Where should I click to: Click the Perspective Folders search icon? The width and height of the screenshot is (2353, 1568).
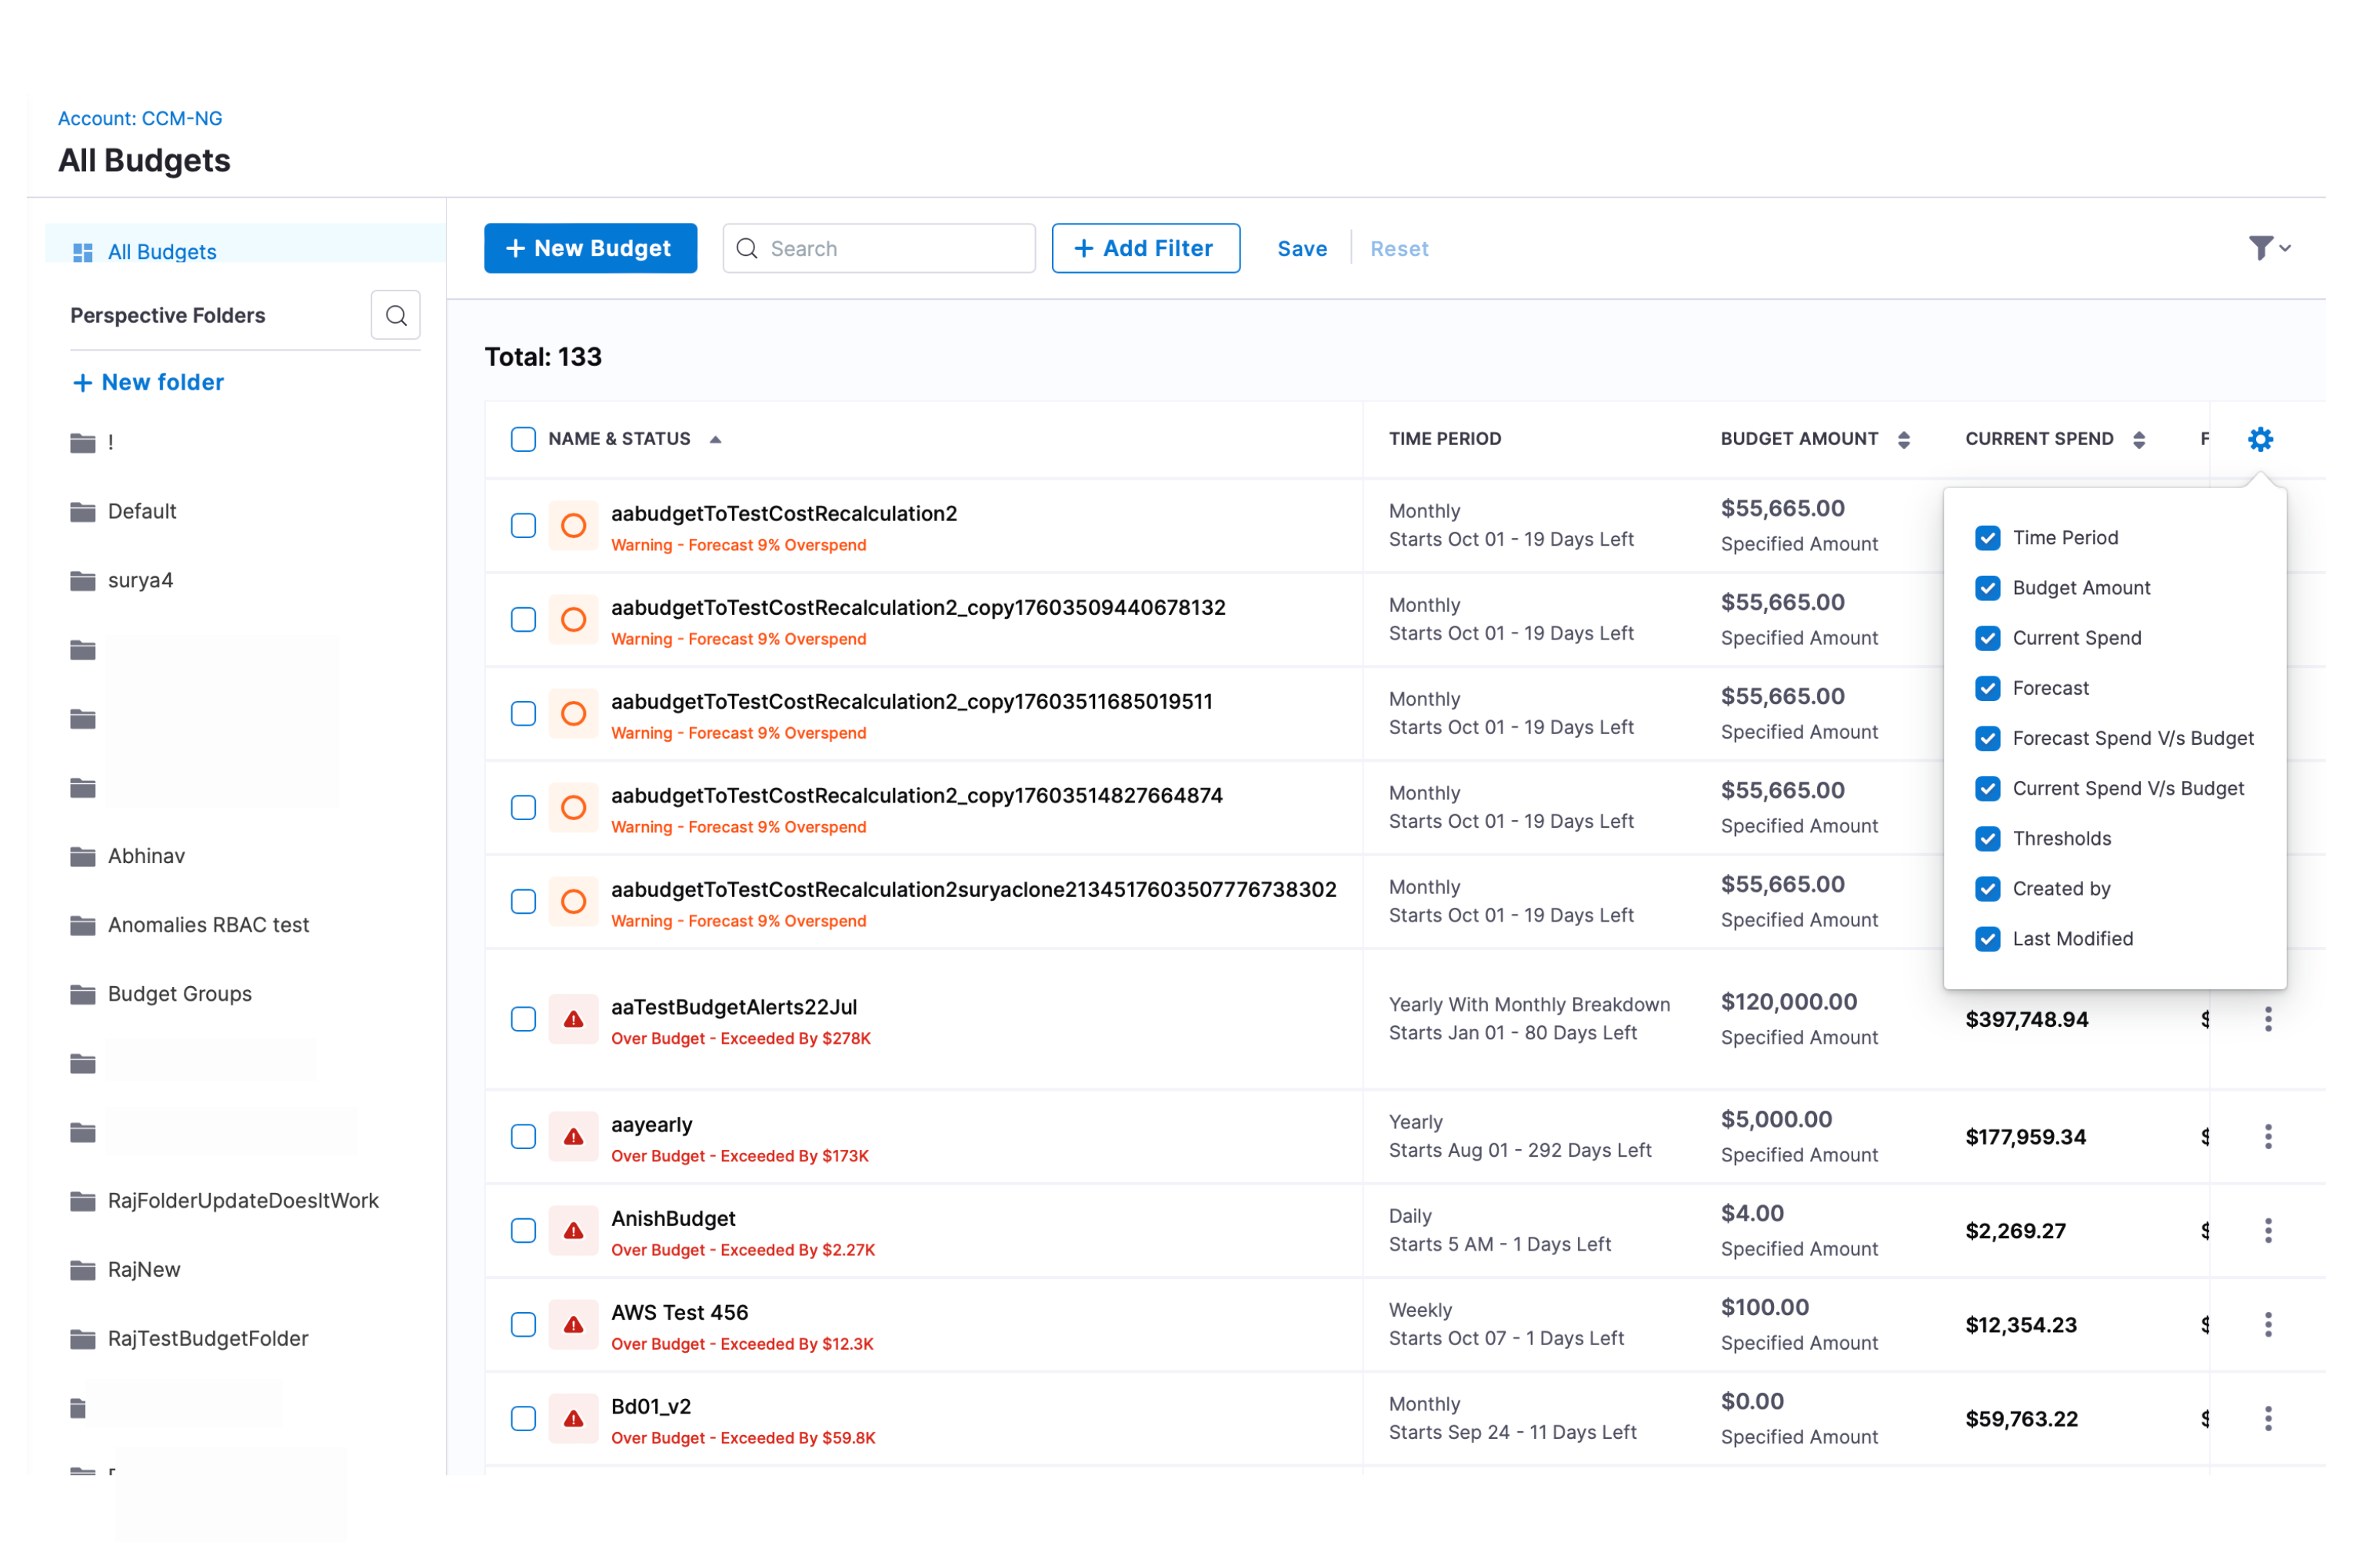396,316
